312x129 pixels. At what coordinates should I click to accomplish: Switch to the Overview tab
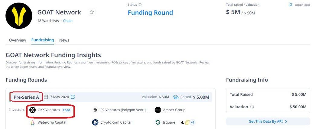(18, 40)
